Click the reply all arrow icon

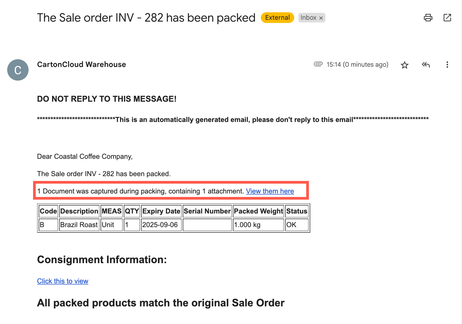click(x=426, y=65)
